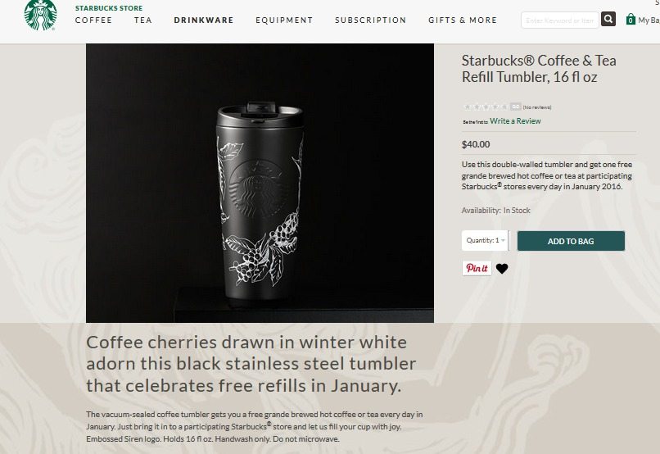Click the Starbucks siren logo
660x454 pixels.
[x=40, y=15]
